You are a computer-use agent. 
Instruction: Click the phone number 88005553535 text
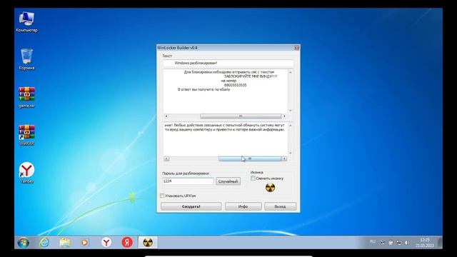pyautogui.click(x=236, y=85)
